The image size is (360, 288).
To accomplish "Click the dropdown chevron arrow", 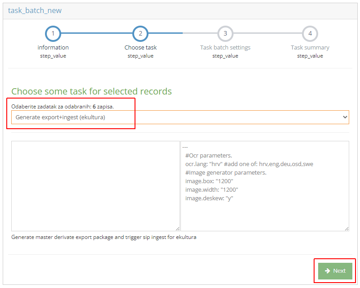I will tap(345, 117).
